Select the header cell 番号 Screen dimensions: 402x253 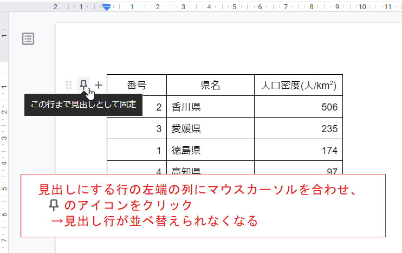(x=137, y=85)
